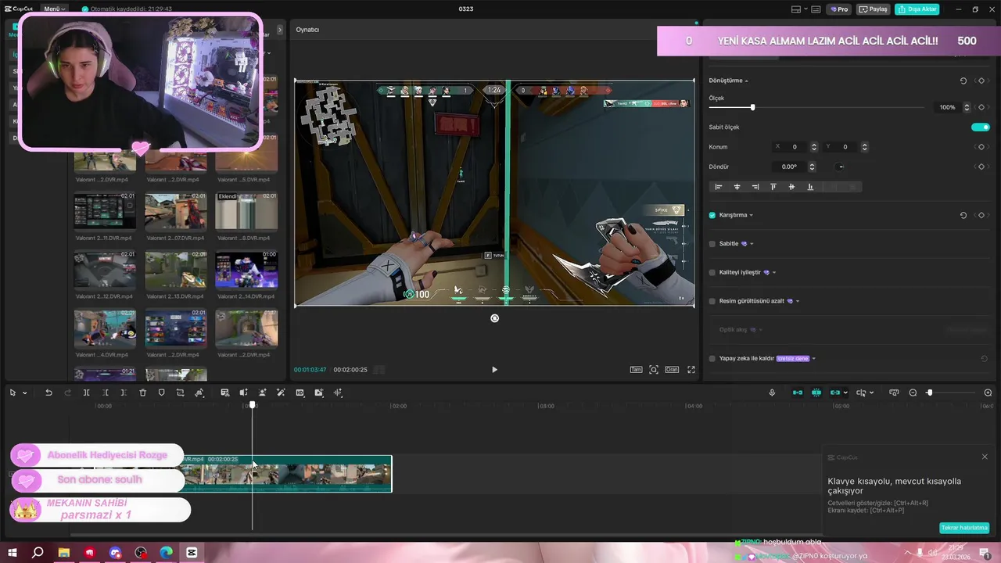Collapse the Dönüştürme section
Screen dimensions: 1001x563
tap(746, 81)
